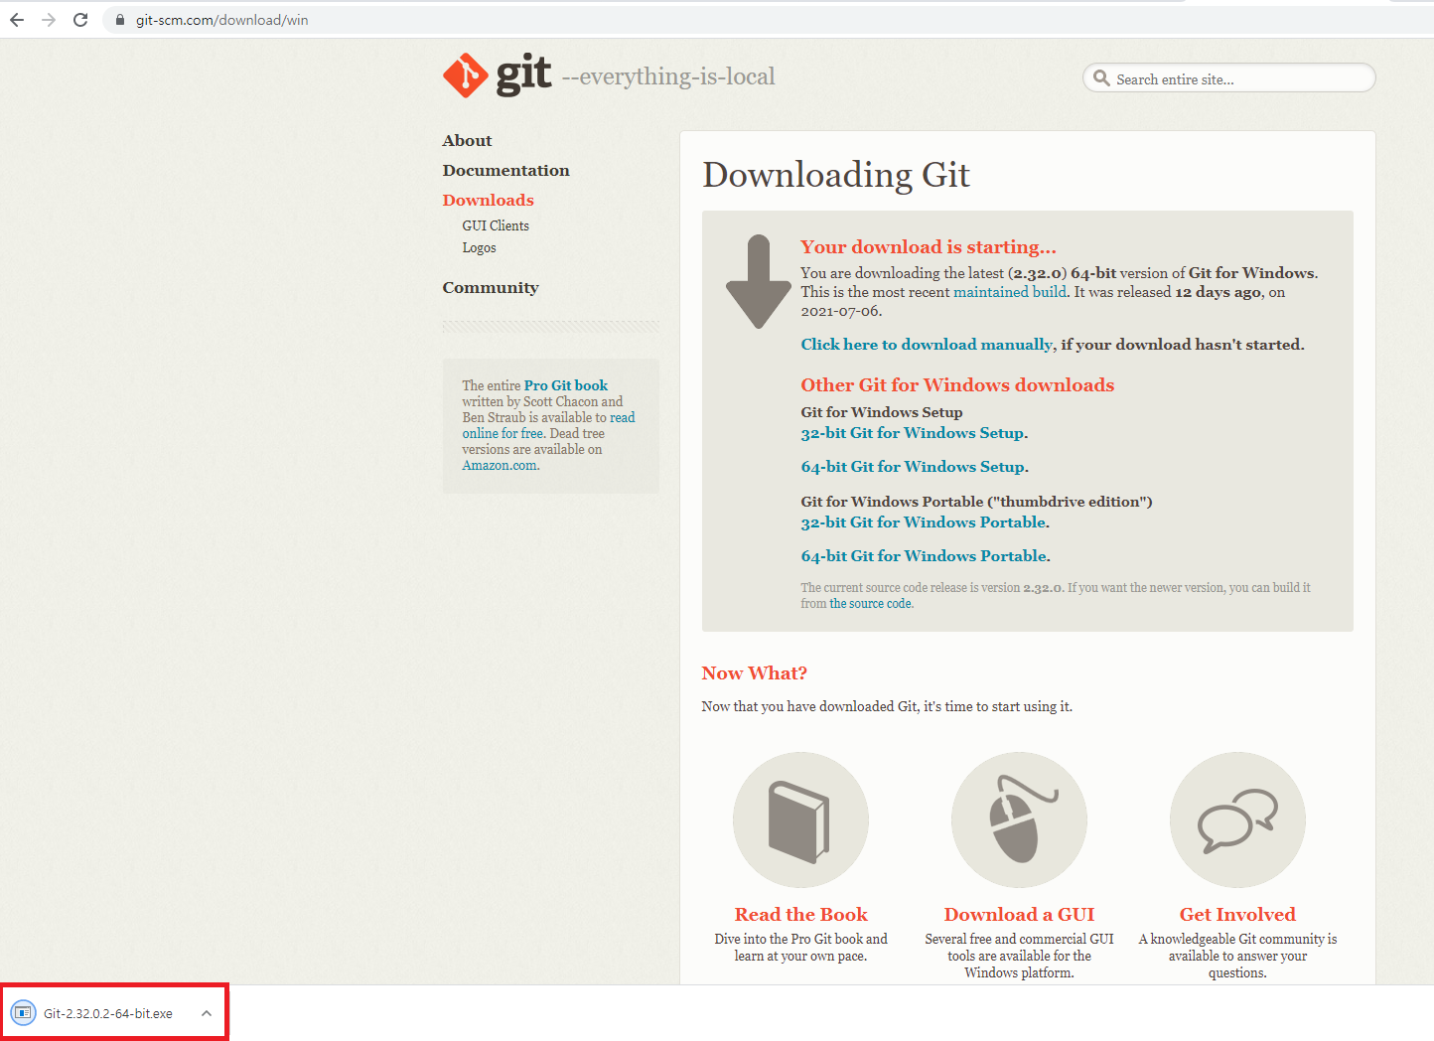The image size is (1434, 1041).
Task: Click the release date '2021-07-06' text
Action: click(x=839, y=312)
